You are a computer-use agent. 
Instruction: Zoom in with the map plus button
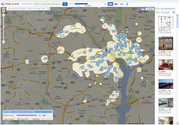[x=4, y=15]
